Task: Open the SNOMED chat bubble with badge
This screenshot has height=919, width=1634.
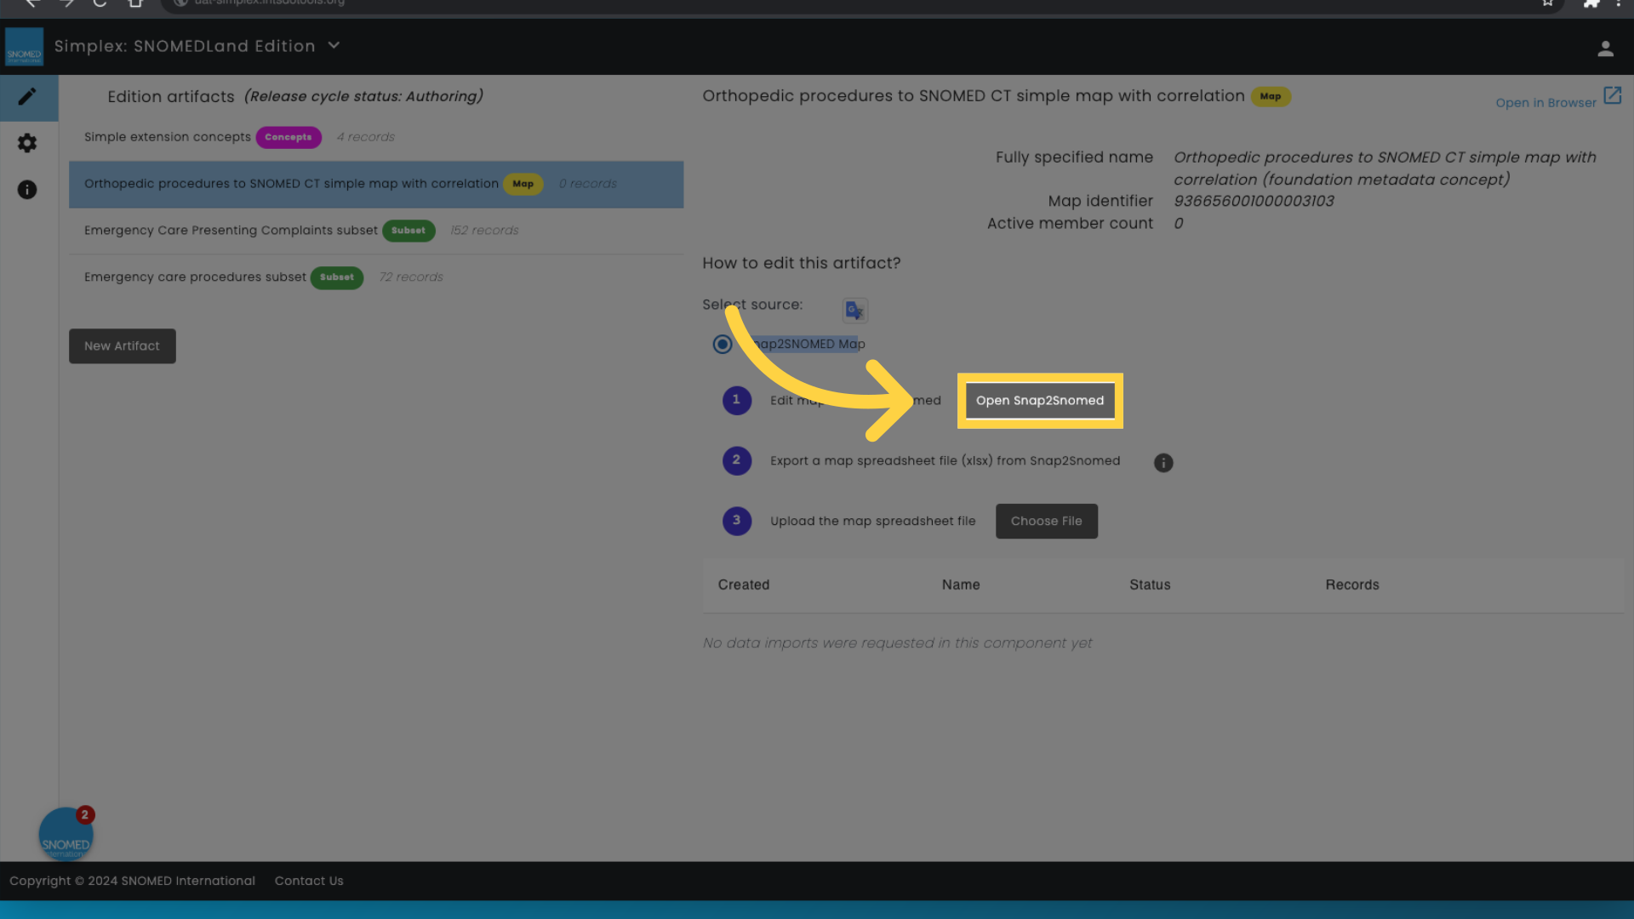Action: 66,834
